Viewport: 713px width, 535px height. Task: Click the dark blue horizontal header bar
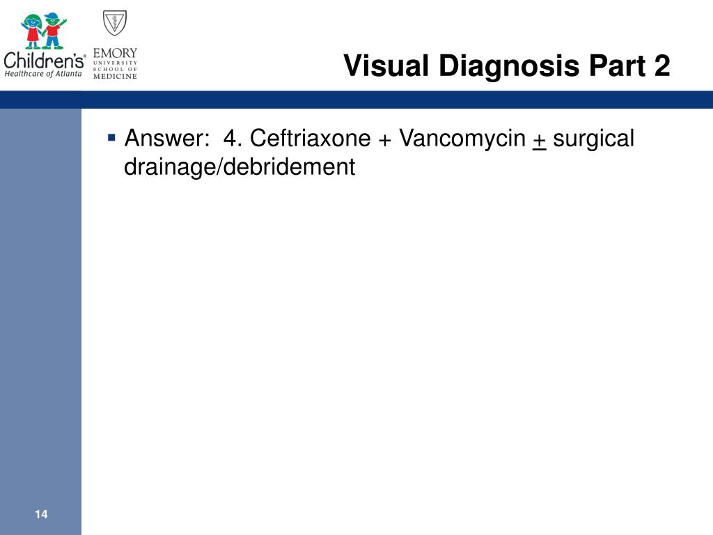356,99
